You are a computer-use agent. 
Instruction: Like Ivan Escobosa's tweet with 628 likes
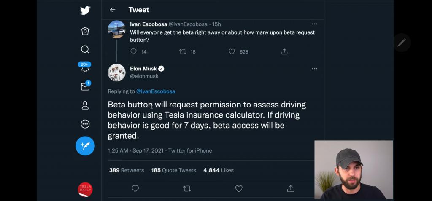[x=232, y=51]
